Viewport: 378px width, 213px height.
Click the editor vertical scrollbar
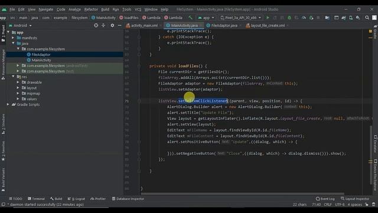[371, 154]
